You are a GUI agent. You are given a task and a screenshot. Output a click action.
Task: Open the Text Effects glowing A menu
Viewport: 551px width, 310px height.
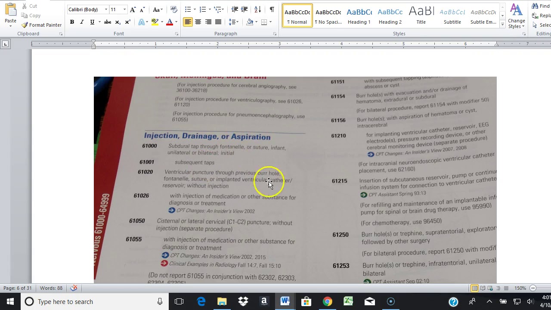tap(142, 22)
